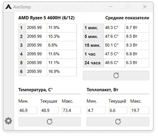The height and width of the screenshot is (138, 158).
Task: Reset power package values with refresh button
Action: (118, 122)
